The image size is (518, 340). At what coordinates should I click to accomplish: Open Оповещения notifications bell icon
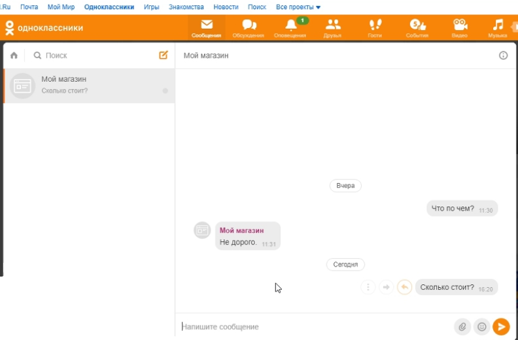290,25
